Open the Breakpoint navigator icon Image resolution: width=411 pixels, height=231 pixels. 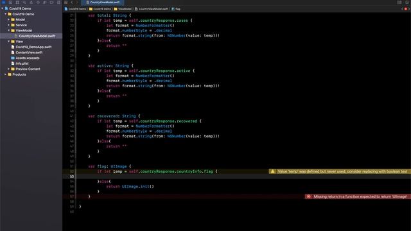click(51, 2)
